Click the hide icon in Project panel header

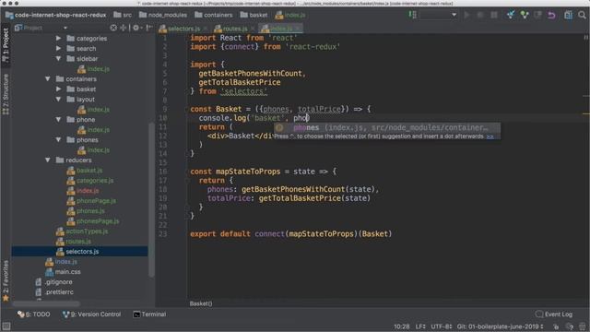click(149, 28)
